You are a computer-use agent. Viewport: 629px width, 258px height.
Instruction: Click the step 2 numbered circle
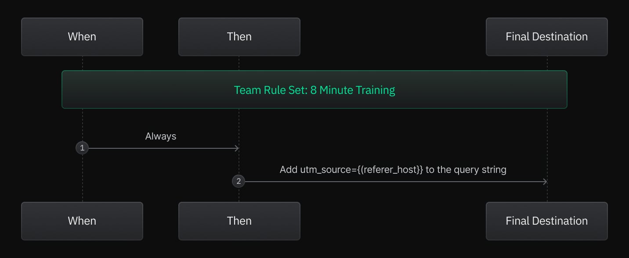239,181
